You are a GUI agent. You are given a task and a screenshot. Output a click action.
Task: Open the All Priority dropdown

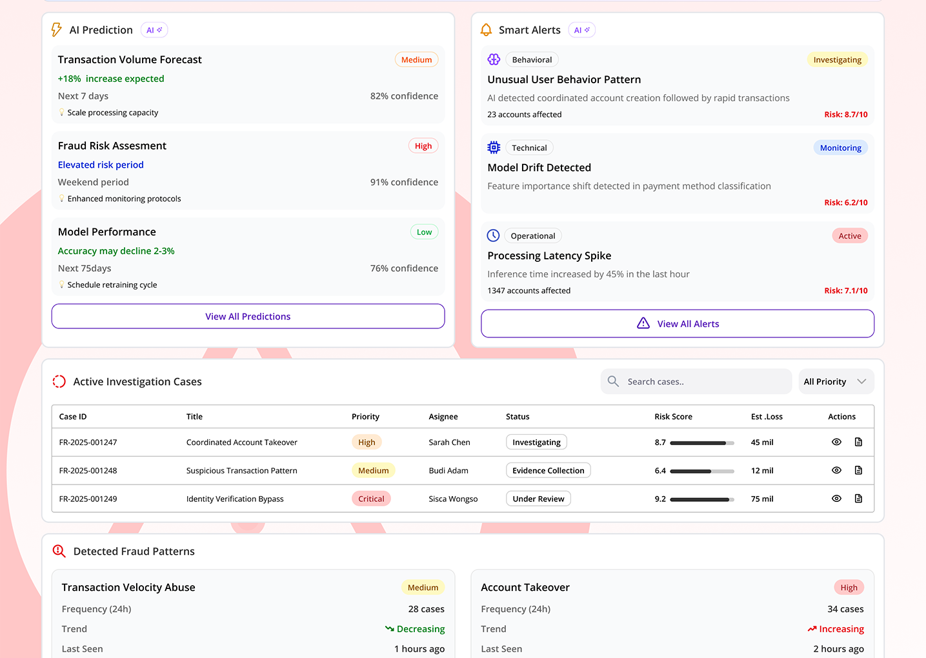[836, 381]
